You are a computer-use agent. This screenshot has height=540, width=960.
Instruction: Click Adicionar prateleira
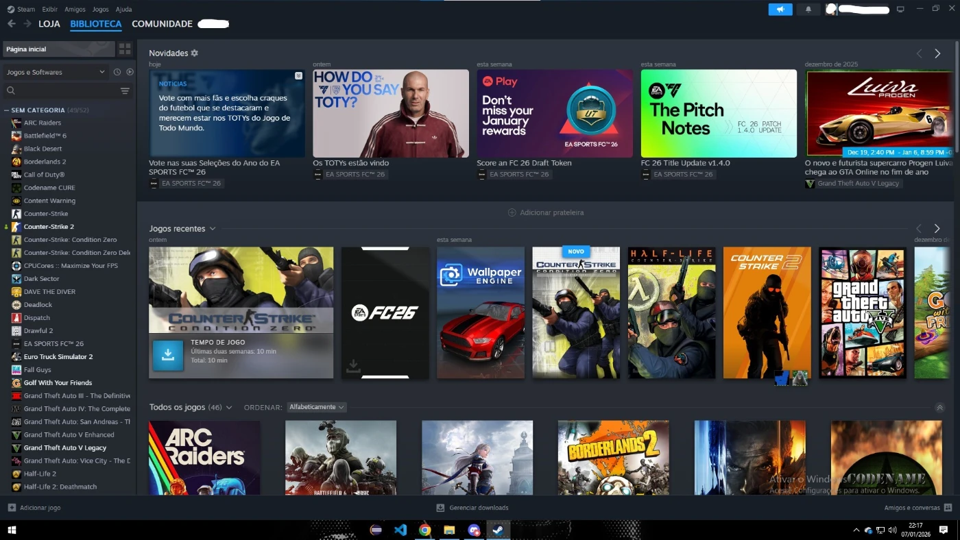(x=546, y=212)
